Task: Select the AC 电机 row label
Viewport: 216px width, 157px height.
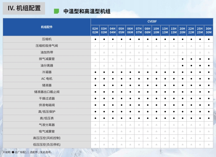Action: click(x=47, y=78)
